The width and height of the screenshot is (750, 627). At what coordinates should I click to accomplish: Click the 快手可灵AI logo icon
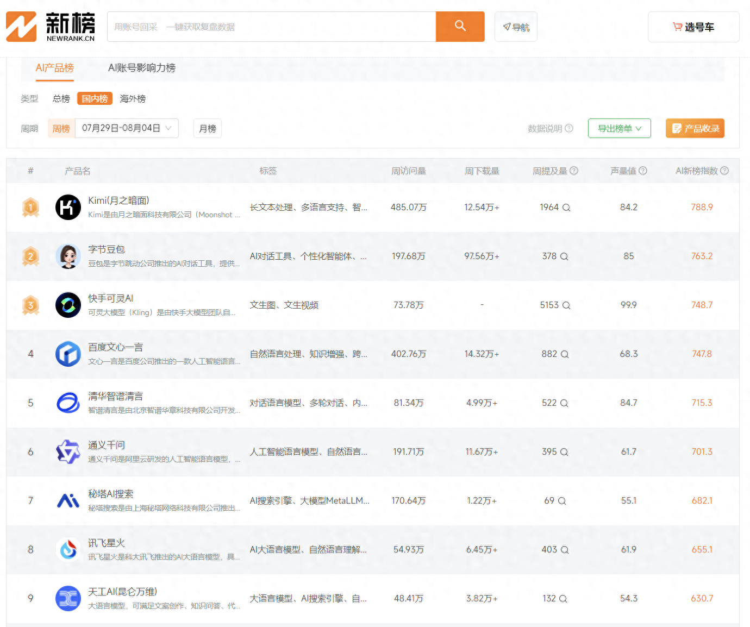pos(68,305)
